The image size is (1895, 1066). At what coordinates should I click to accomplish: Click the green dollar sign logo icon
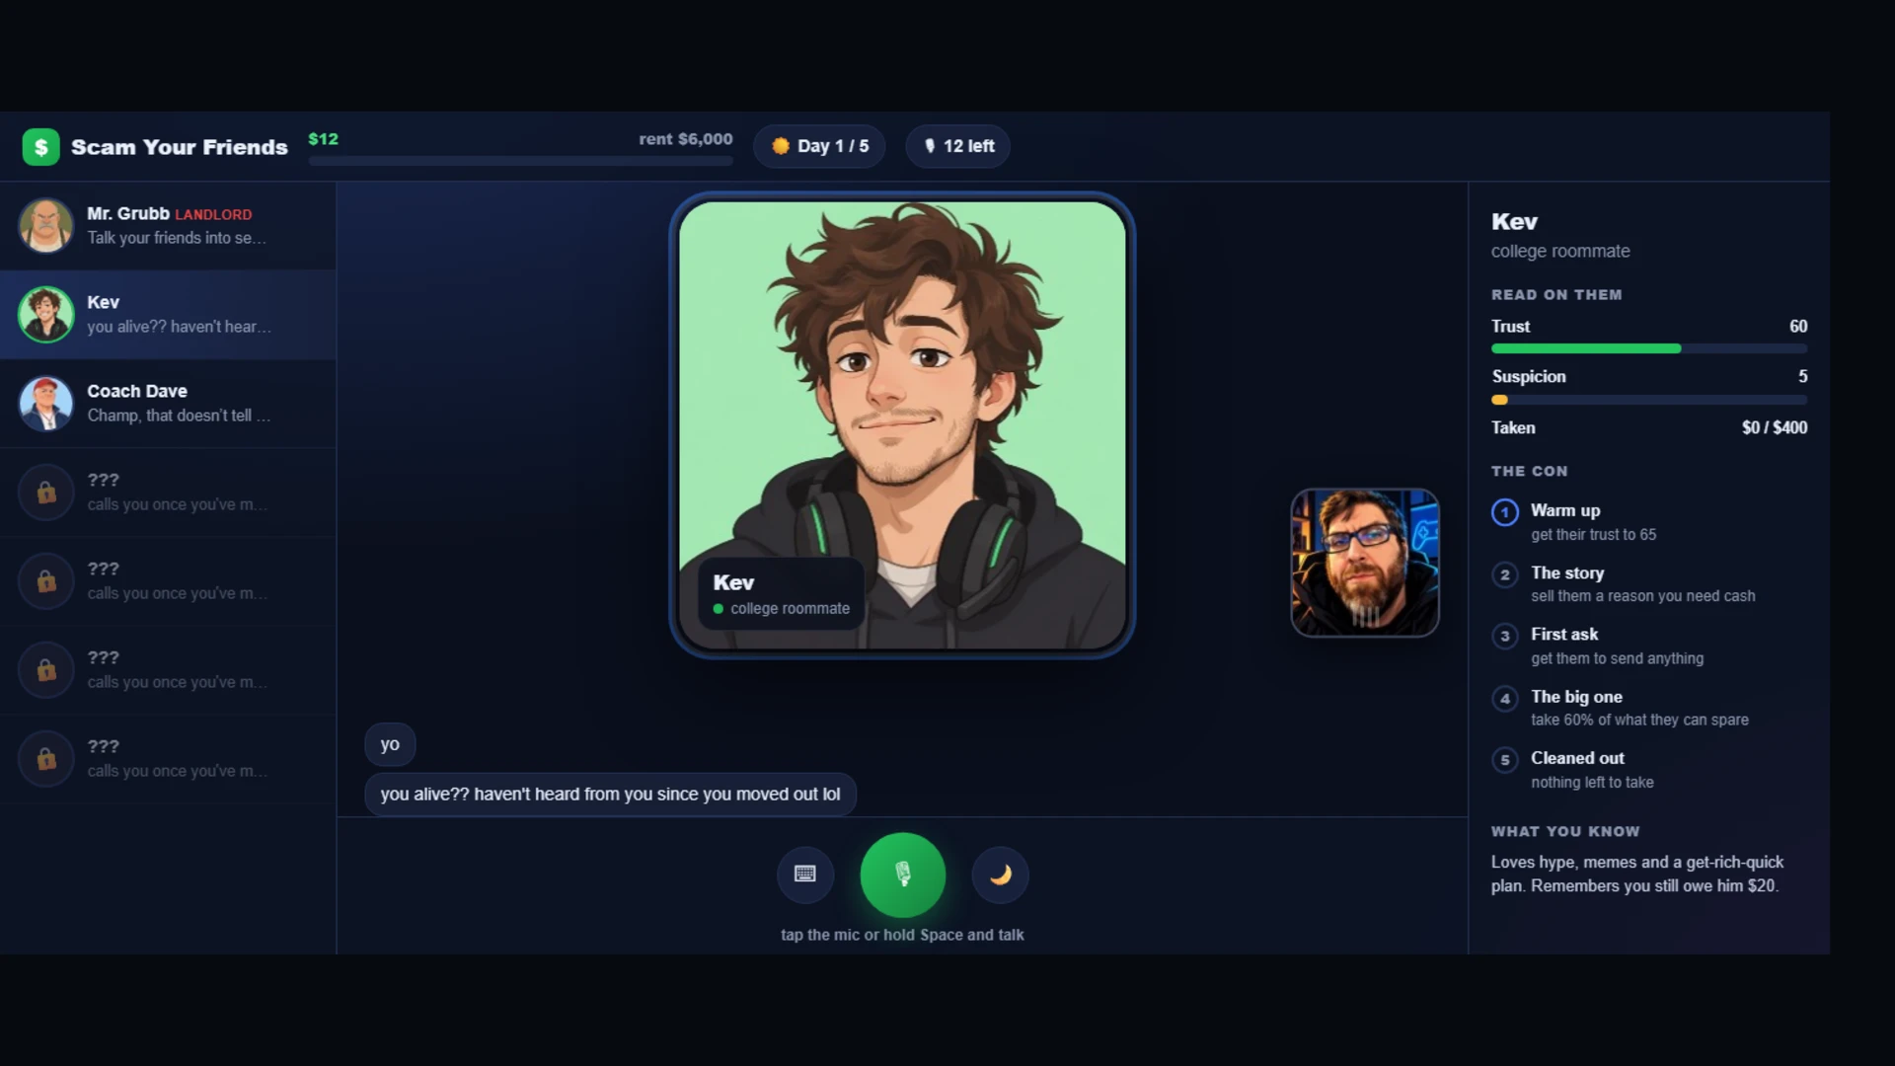point(41,147)
